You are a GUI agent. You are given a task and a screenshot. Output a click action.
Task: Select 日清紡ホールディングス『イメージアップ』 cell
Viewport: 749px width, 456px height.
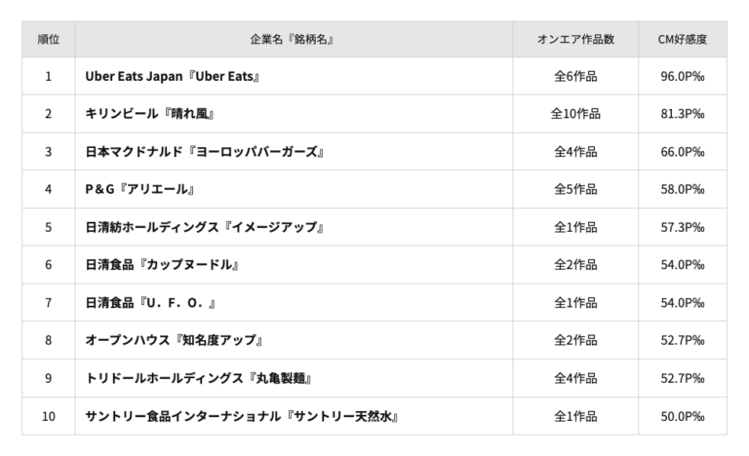204,227
